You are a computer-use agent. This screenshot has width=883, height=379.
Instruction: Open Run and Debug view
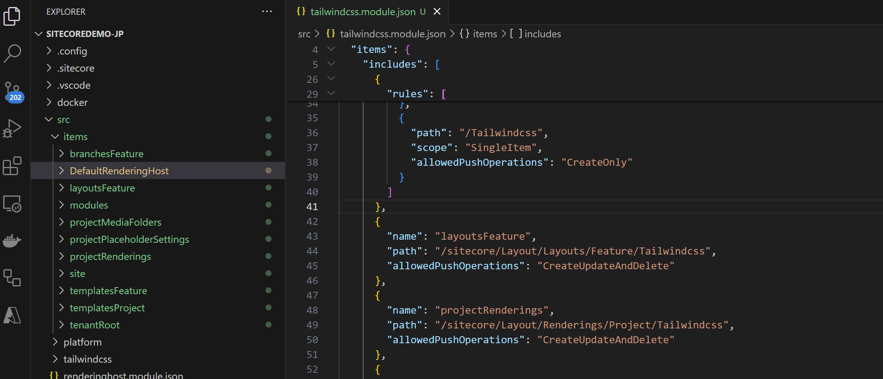coord(12,128)
